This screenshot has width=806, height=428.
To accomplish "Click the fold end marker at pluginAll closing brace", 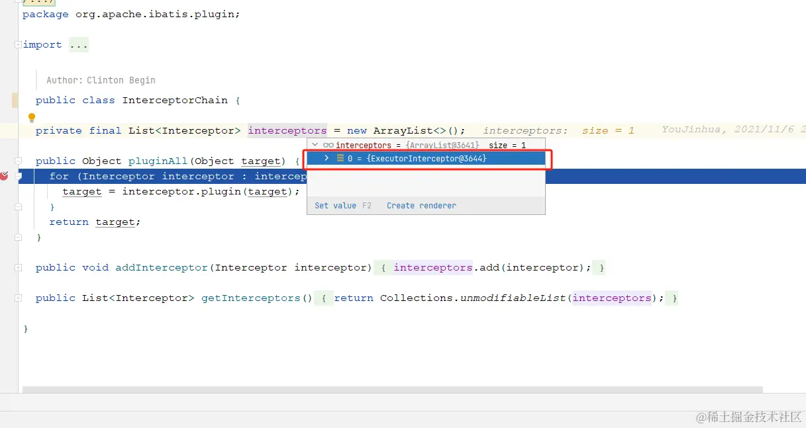I will [18, 237].
